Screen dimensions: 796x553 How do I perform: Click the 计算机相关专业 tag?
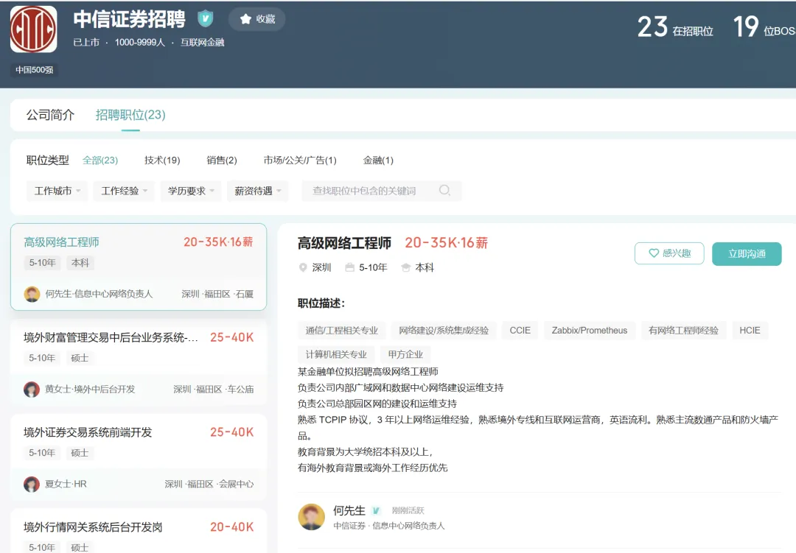click(336, 354)
